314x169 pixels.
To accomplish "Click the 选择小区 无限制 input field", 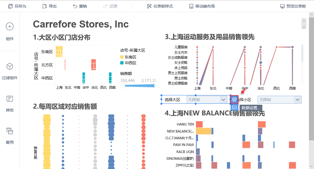I will (279, 100).
